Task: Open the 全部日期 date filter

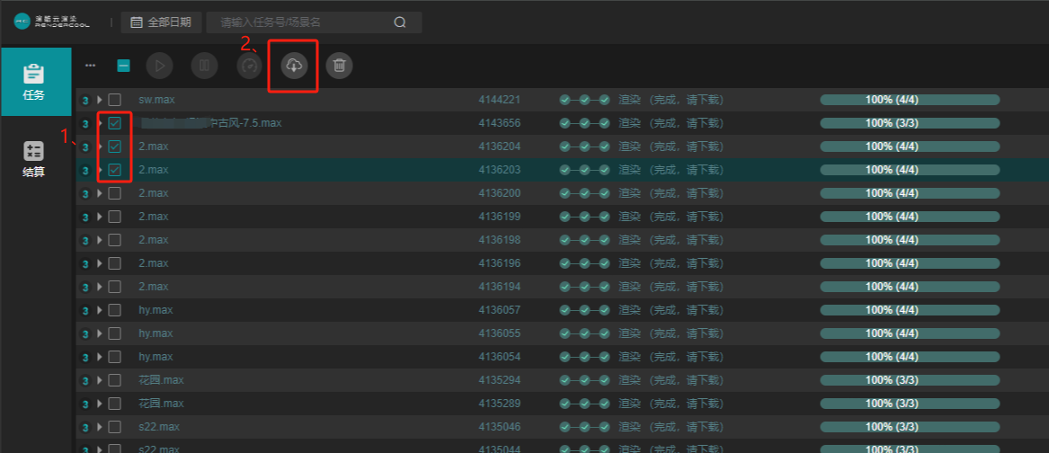Action: point(161,22)
